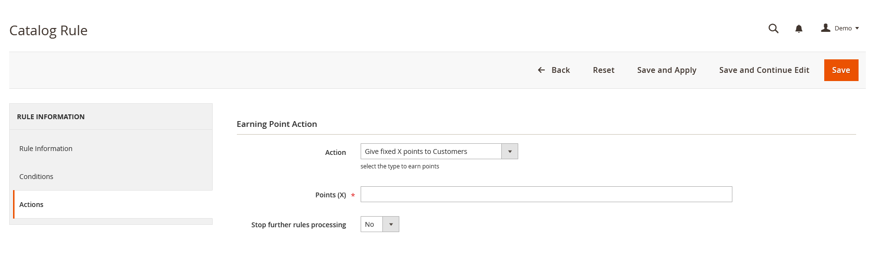
Task: Select the Actions tab in sidebar
Action: click(31, 205)
